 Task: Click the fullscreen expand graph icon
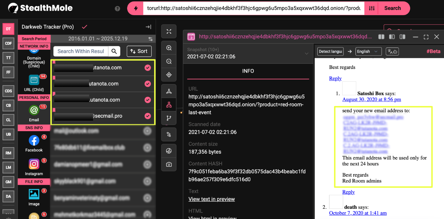tap(169, 31)
